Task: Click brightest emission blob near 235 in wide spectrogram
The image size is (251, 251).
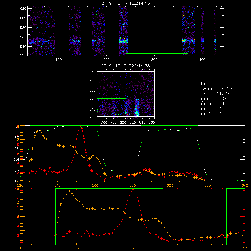Action: pyautogui.click(x=123, y=41)
